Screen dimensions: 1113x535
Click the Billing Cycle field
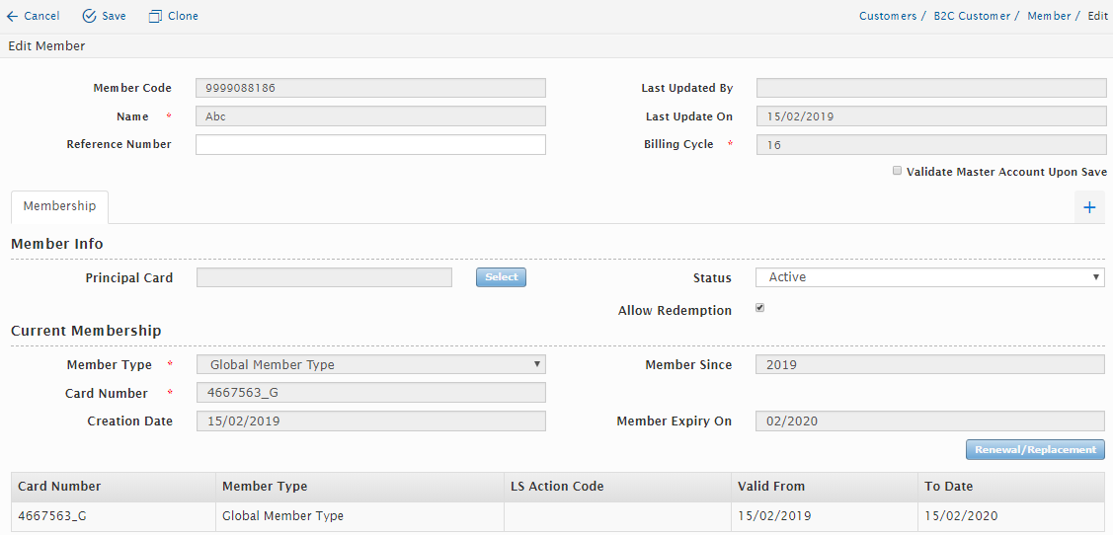929,145
